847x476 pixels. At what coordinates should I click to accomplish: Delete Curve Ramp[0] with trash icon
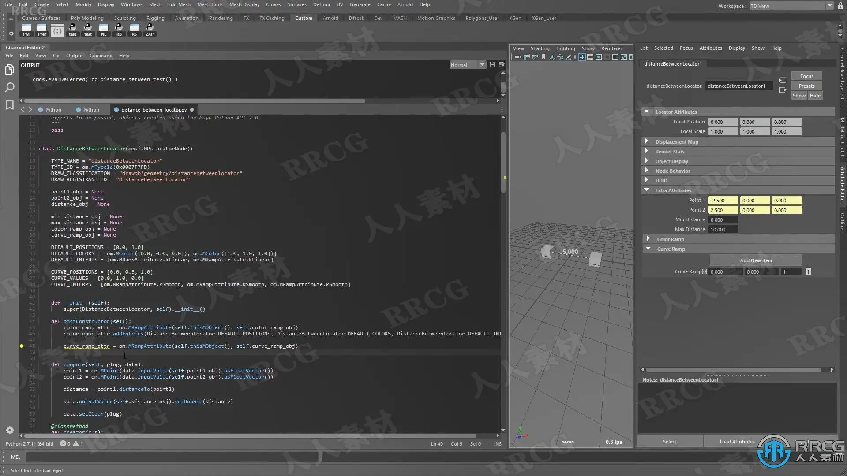point(808,272)
